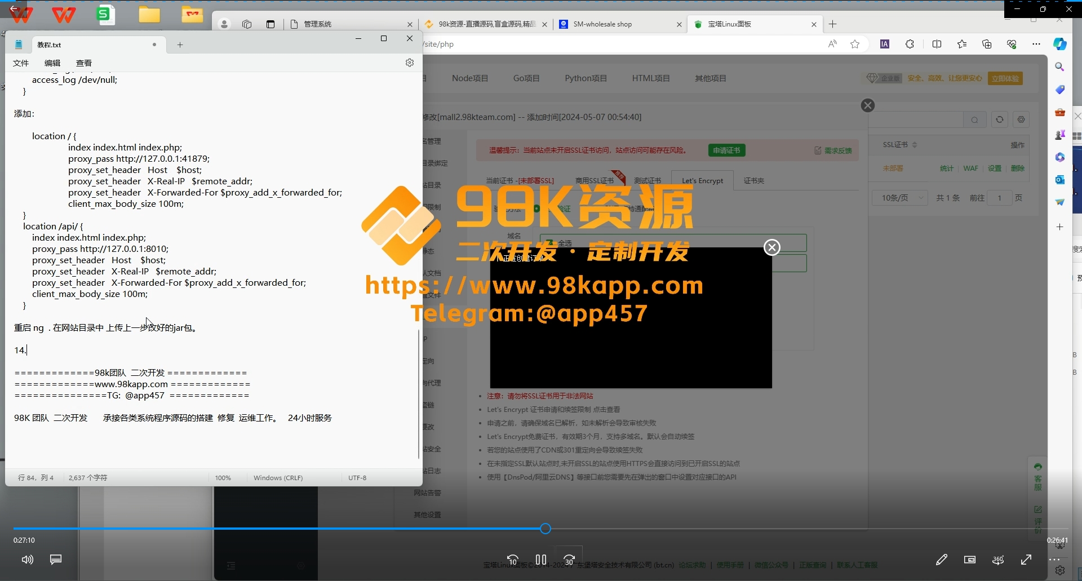Screen dimensions: 1082x581
Task: Open the 查看 menu in Notepad
Action: (84, 63)
